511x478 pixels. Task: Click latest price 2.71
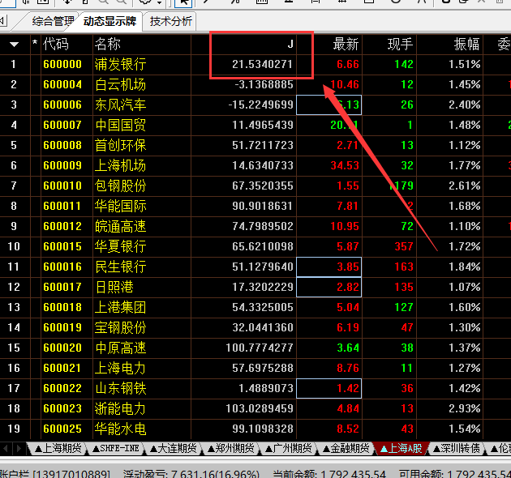click(x=348, y=145)
